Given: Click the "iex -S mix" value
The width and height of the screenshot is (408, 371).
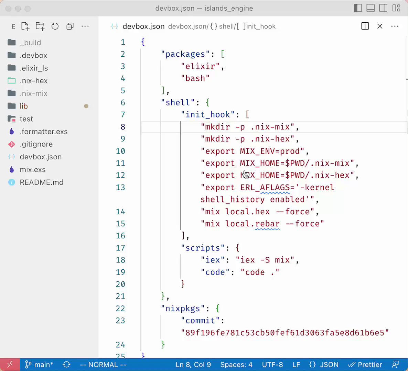Looking at the screenshot, I should (265, 260).
